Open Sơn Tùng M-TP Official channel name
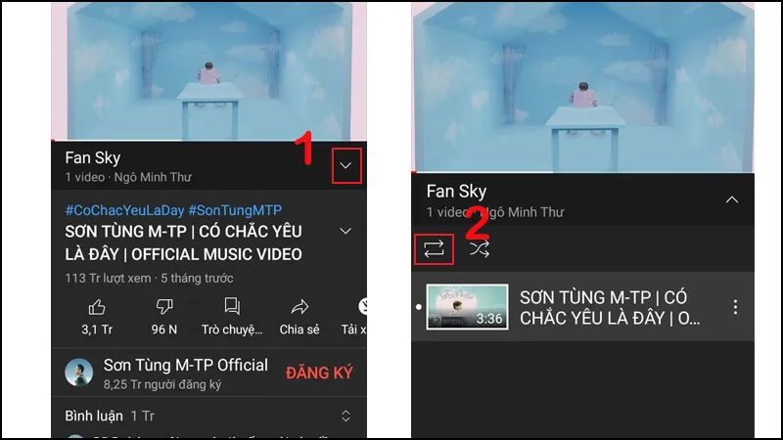The width and height of the screenshot is (783, 440). pos(186,365)
